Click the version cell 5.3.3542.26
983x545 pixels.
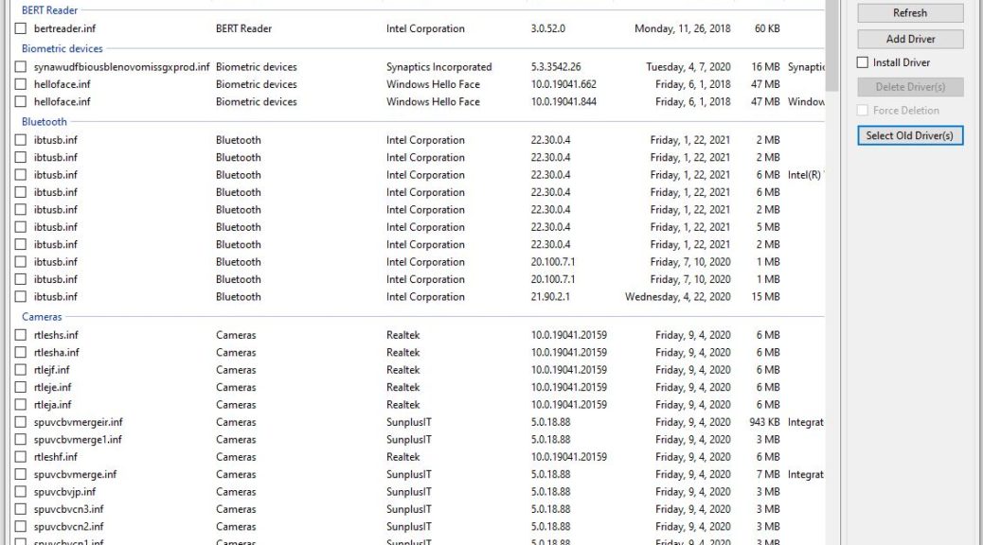click(x=556, y=66)
